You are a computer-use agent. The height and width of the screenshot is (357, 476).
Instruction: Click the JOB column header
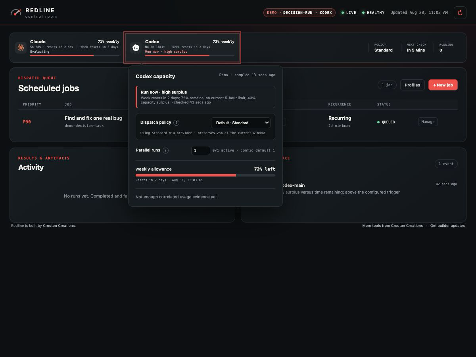[68, 104]
